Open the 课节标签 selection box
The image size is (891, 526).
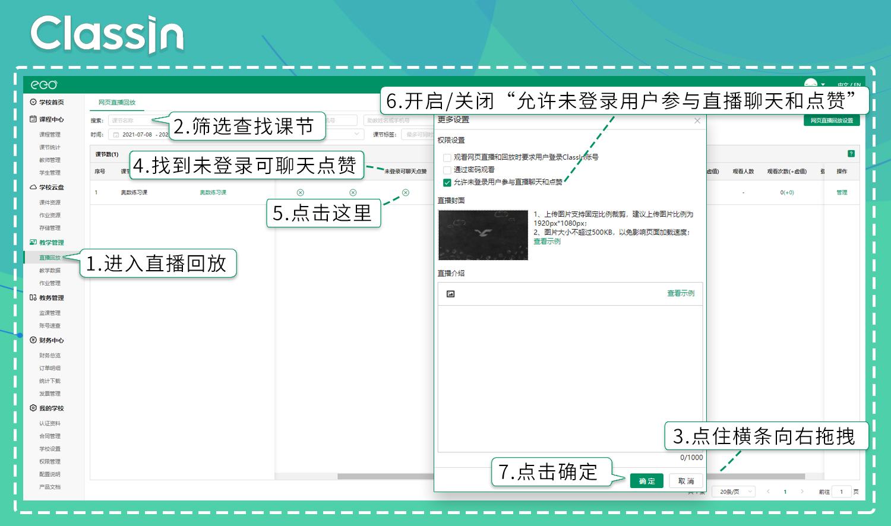click(417, 134)
